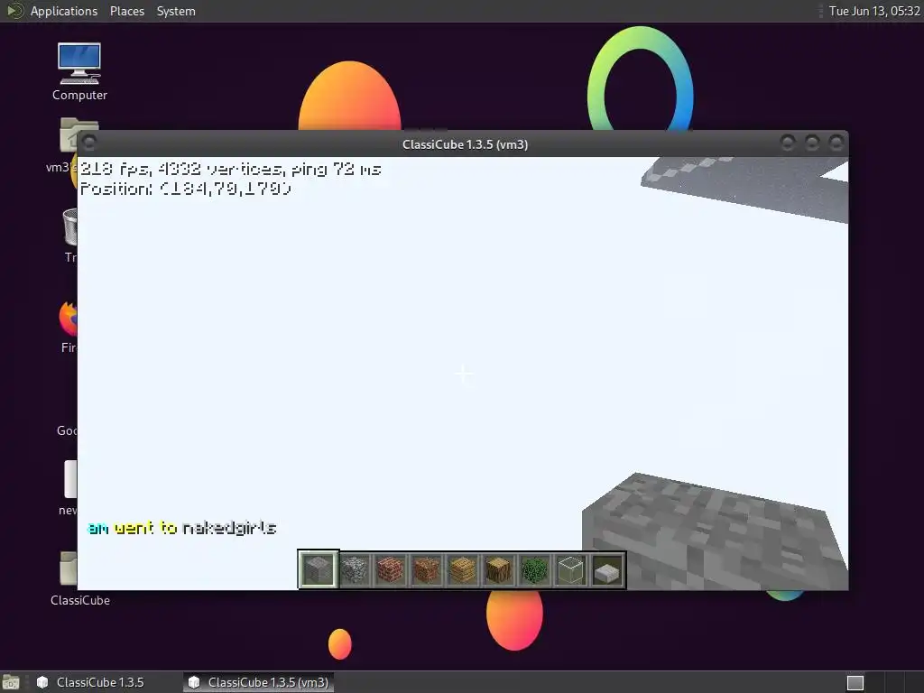Select the red brick block in the hotbar

[x=390, y=570]
